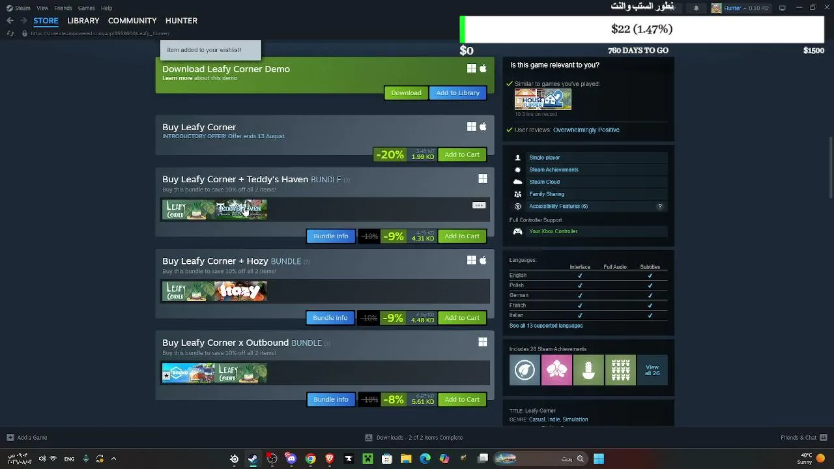The image size is (834, 469).
Task: Open the cactus pot achievement icon
Action: point(588,370)
